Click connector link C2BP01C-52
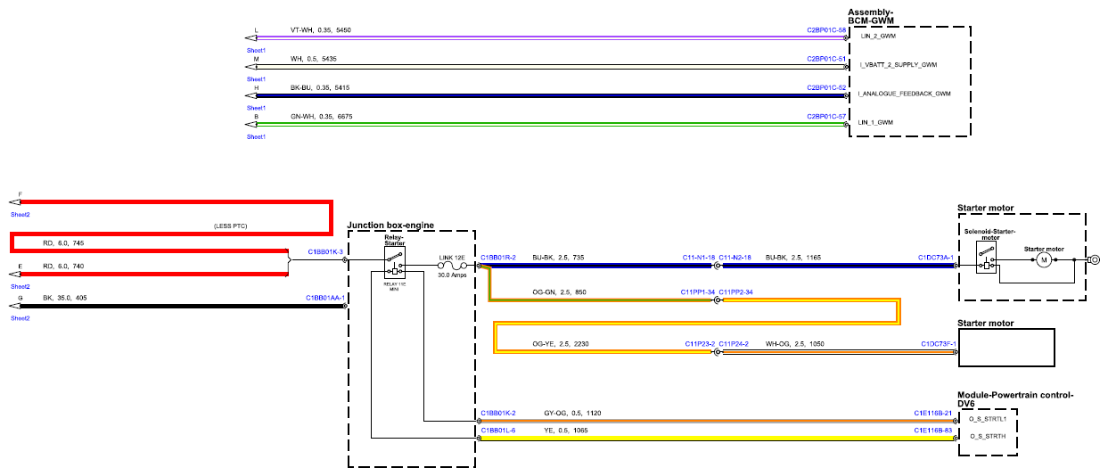The image size is (1108, 476). coord(826,87)
